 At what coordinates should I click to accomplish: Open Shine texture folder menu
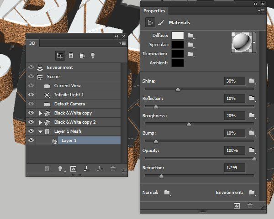click(252, 81)
